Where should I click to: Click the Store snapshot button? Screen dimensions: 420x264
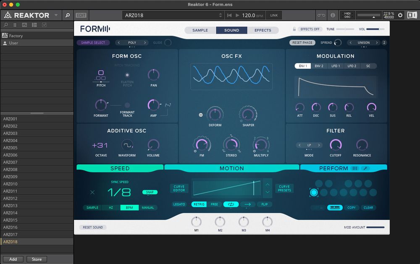pos(37,259)
